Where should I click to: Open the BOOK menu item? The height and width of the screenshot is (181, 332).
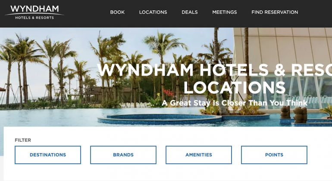pos(117,12)
